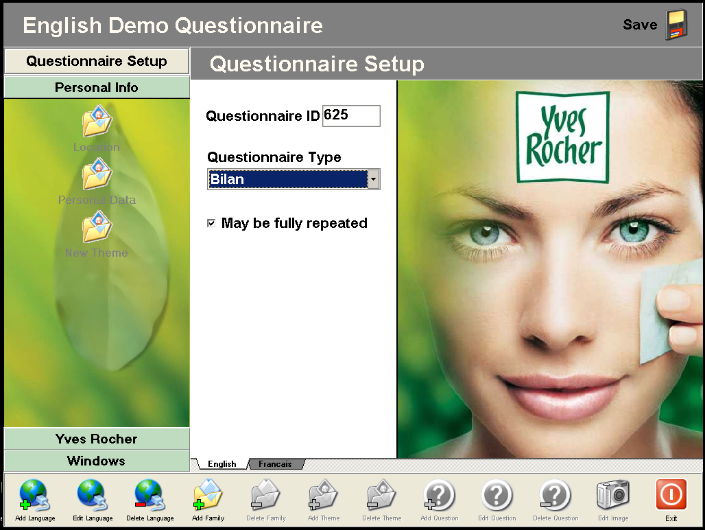The height and width of the screenshot is (530, 705).
Task: Click the Add Language globe icon
Action: click(34, 495)
